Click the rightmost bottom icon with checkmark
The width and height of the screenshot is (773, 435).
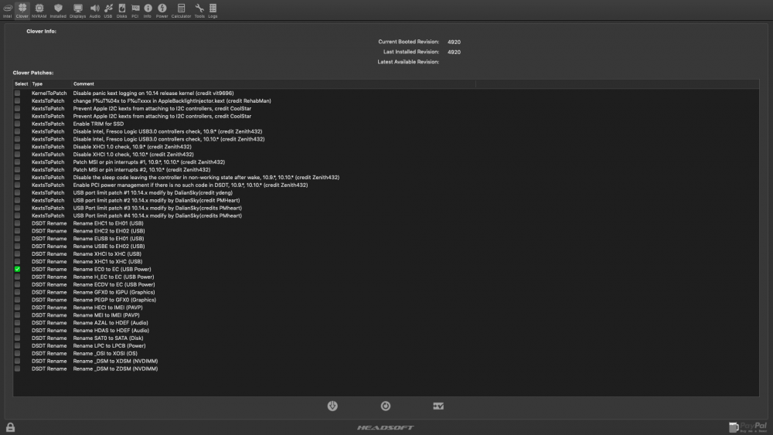coord(438,406)
